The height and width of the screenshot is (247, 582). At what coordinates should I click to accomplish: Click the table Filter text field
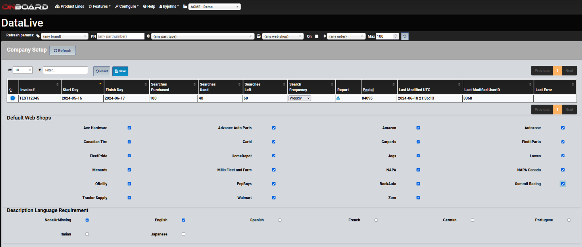65,70
